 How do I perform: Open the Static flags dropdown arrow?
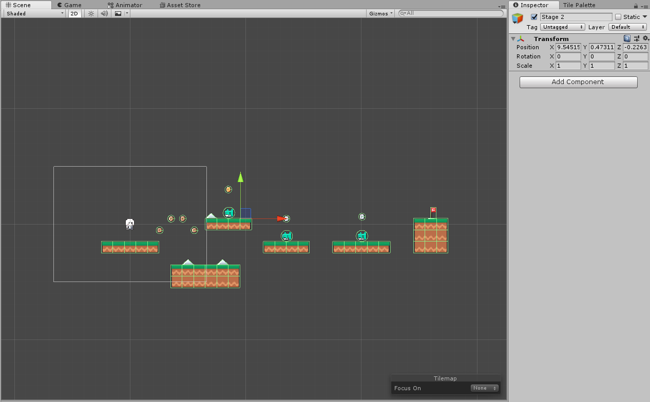click(x=645, y=17)
